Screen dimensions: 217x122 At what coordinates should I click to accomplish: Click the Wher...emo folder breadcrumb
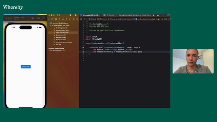click(113, 19)
